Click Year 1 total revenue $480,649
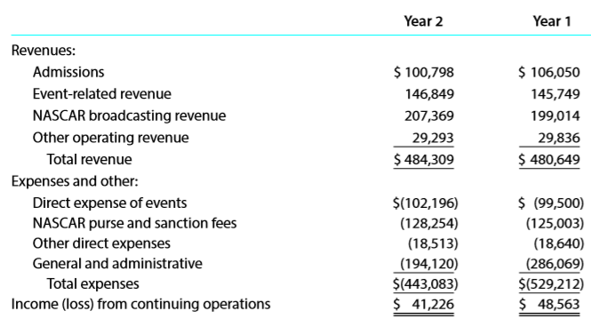 coord(549,159)
